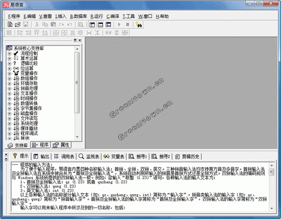Image resolution: width=281 pixels, height=219 pixels.
Task: Switch to the 程序 tab
Action: pos(40,145)
